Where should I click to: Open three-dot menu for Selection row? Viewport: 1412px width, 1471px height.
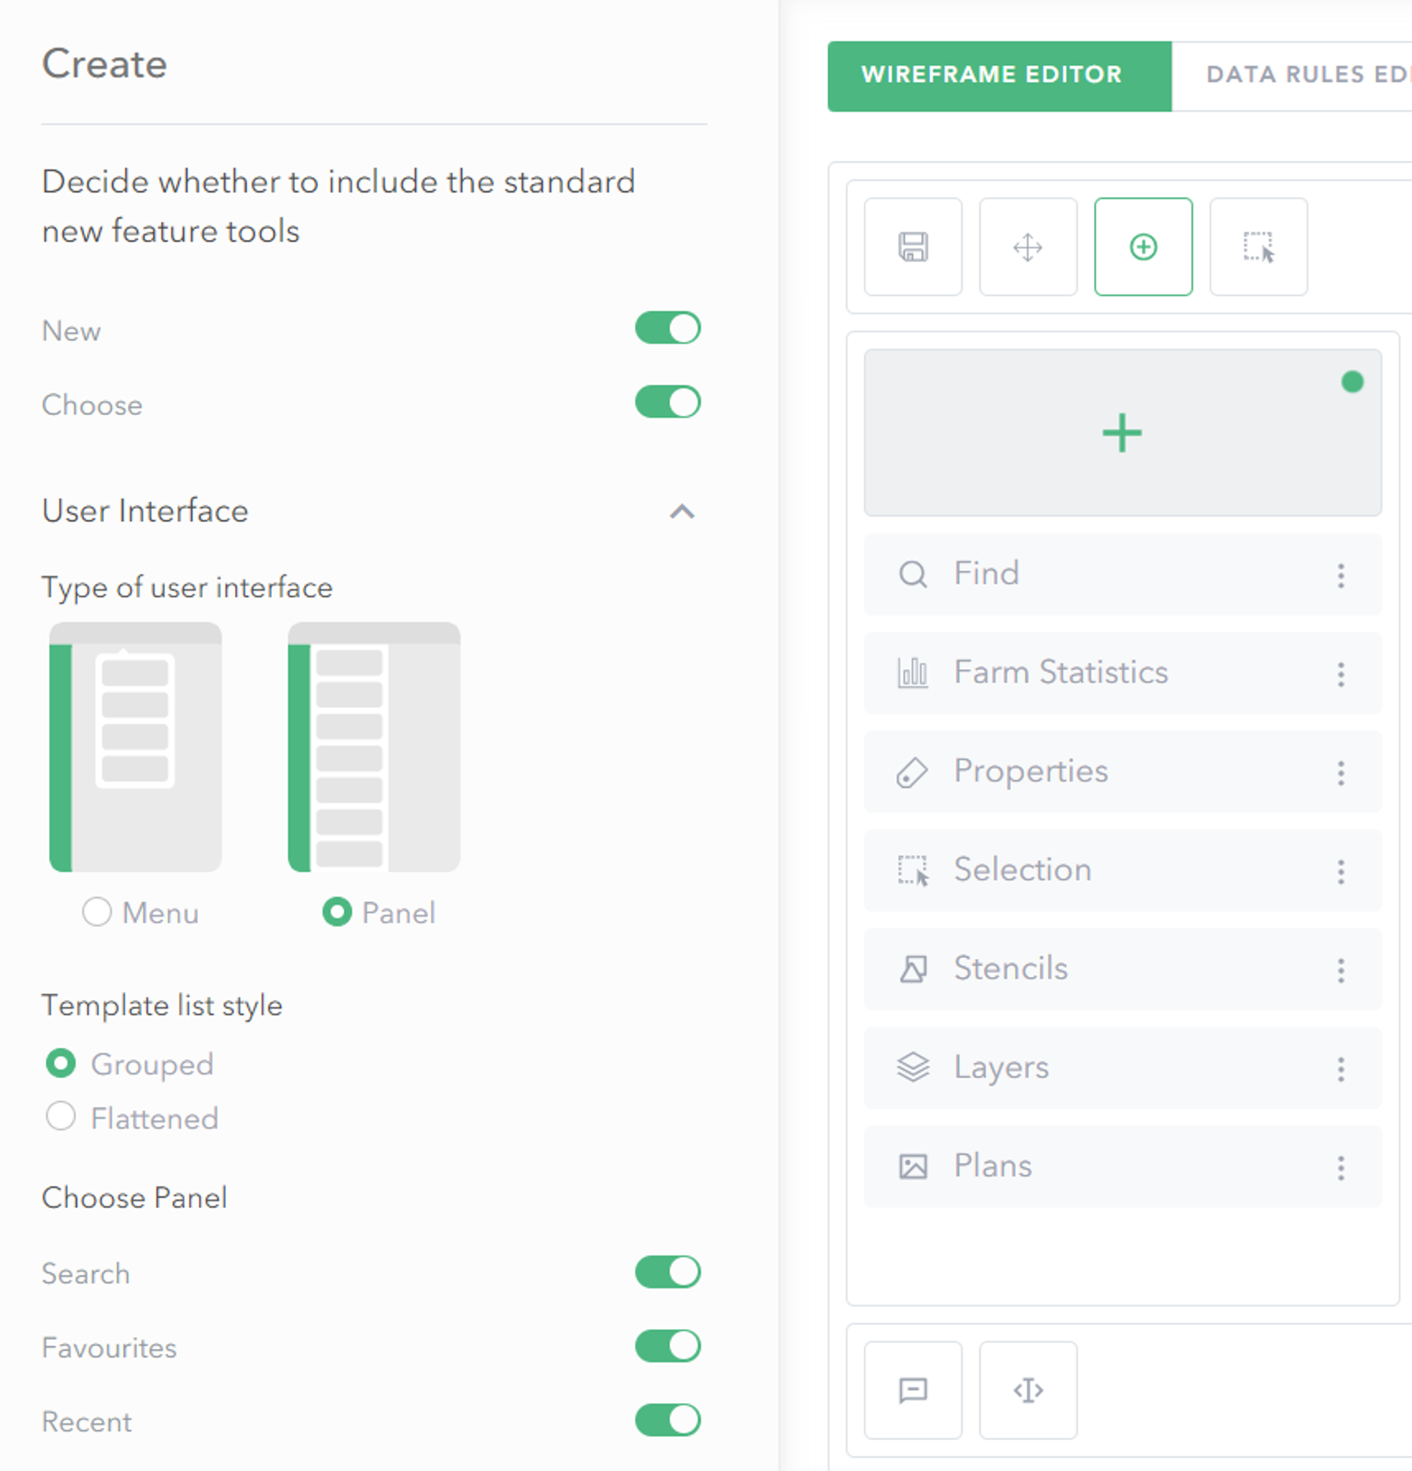(1341, 872)
